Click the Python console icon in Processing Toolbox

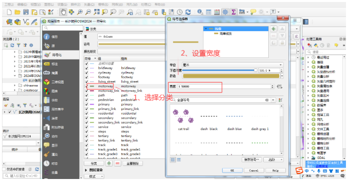(x=316, y=45)
